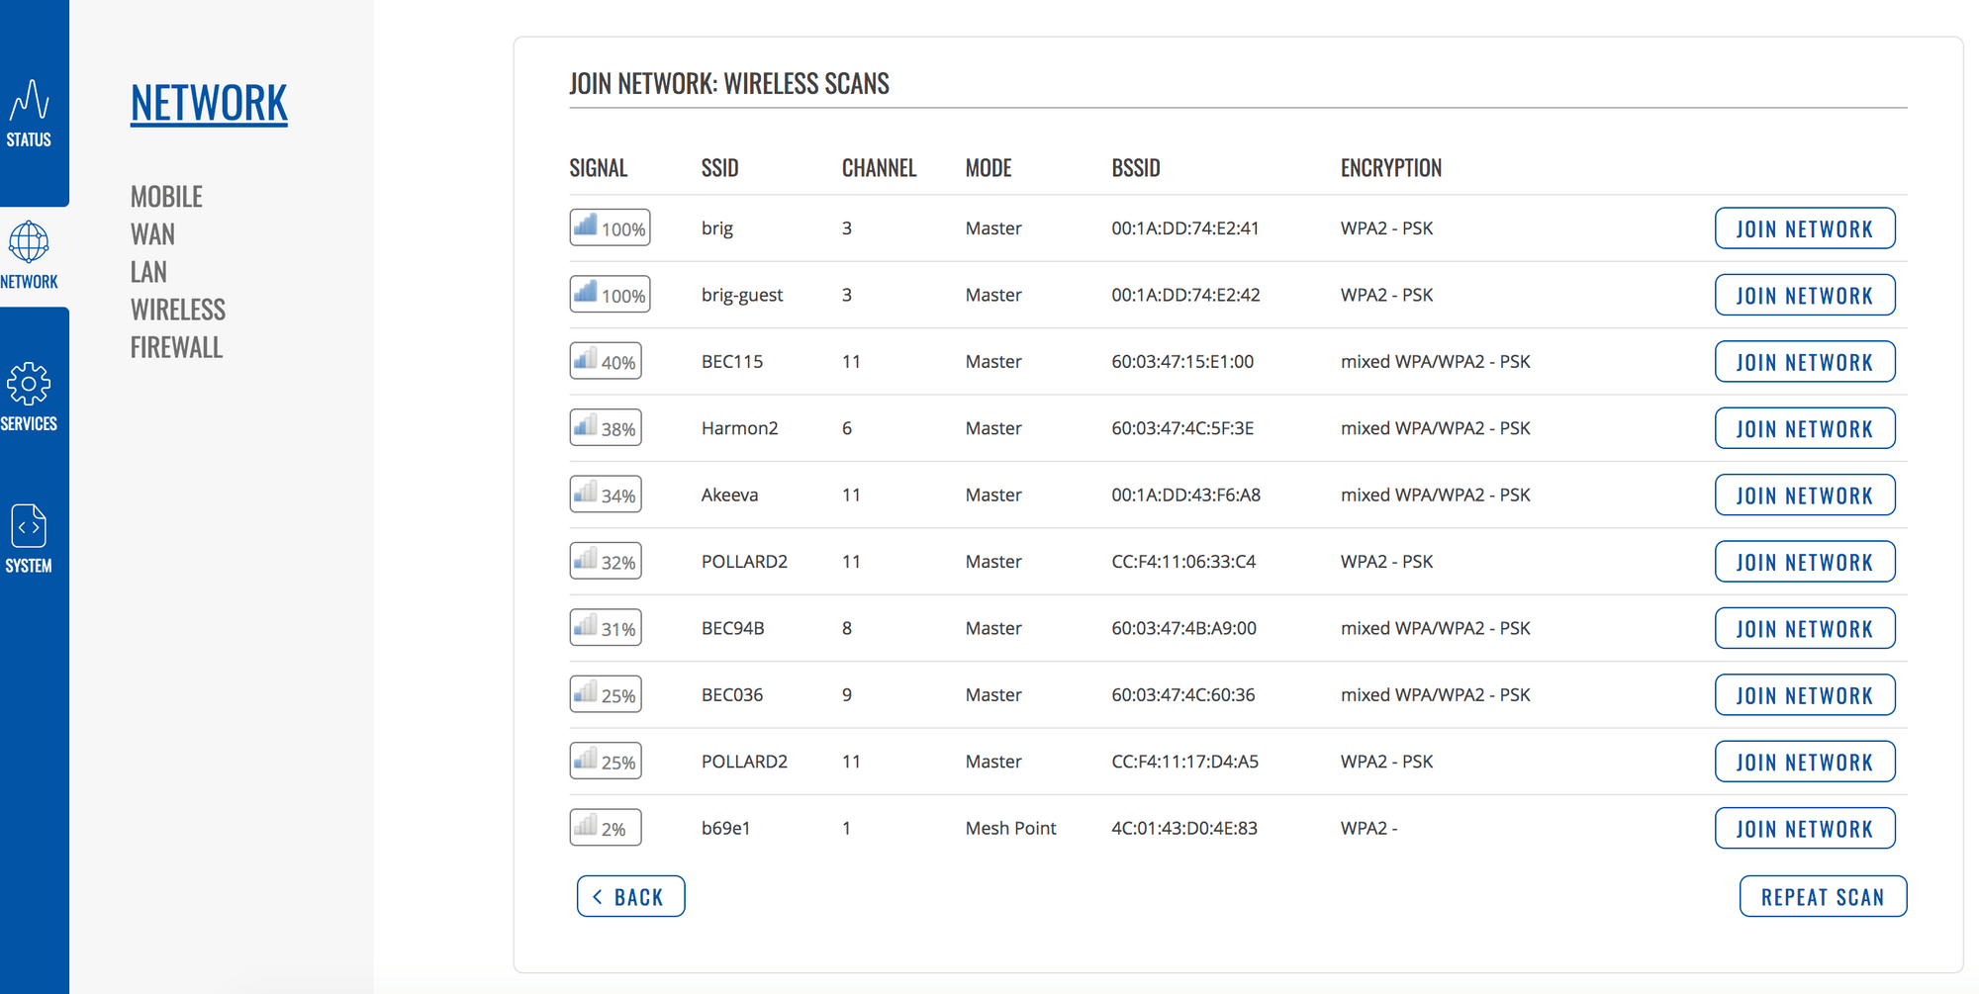
Task: Join the Akeeva network
Action: pos(1805,495)
